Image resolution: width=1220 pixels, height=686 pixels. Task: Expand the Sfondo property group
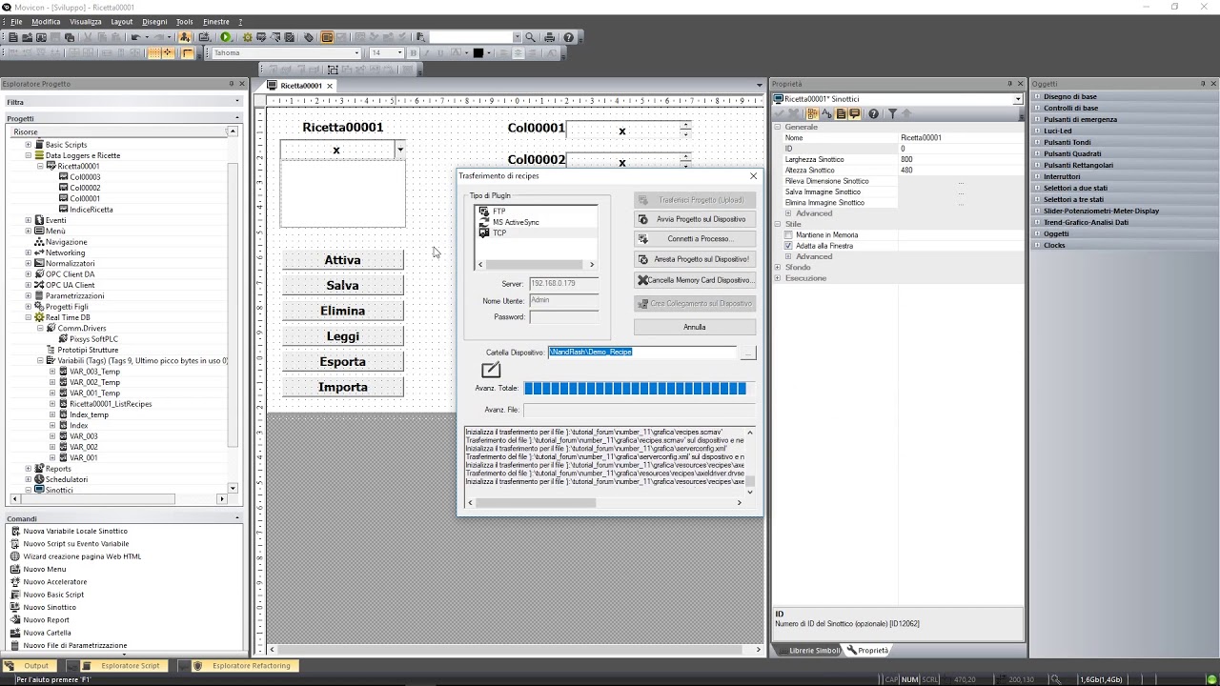tap(778, 268)
